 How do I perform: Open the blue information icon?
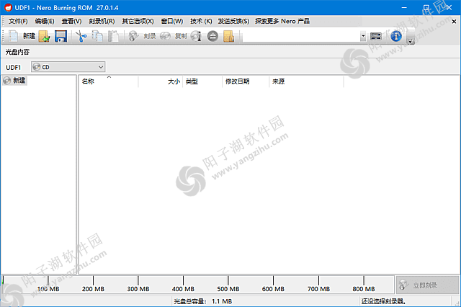coord(396,36)
